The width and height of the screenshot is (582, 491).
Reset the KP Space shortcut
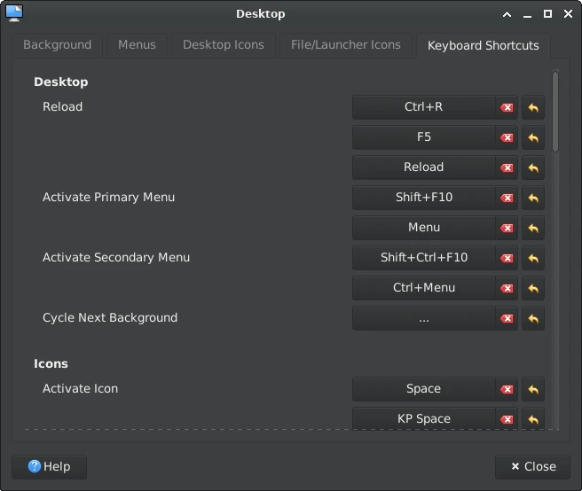click(x=533, y=419)
